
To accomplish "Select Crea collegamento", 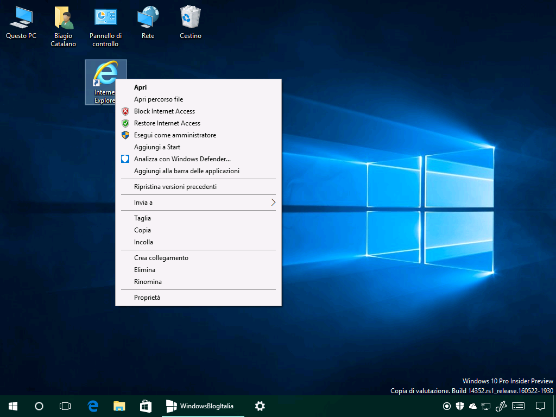I will point(199,258).
